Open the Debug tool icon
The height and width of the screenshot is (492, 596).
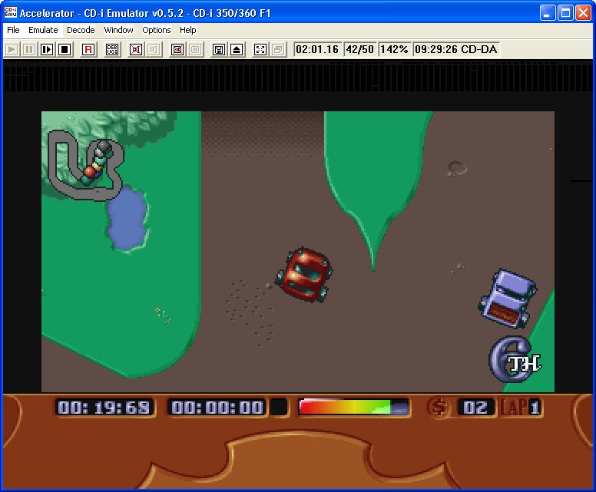[112, 49]
